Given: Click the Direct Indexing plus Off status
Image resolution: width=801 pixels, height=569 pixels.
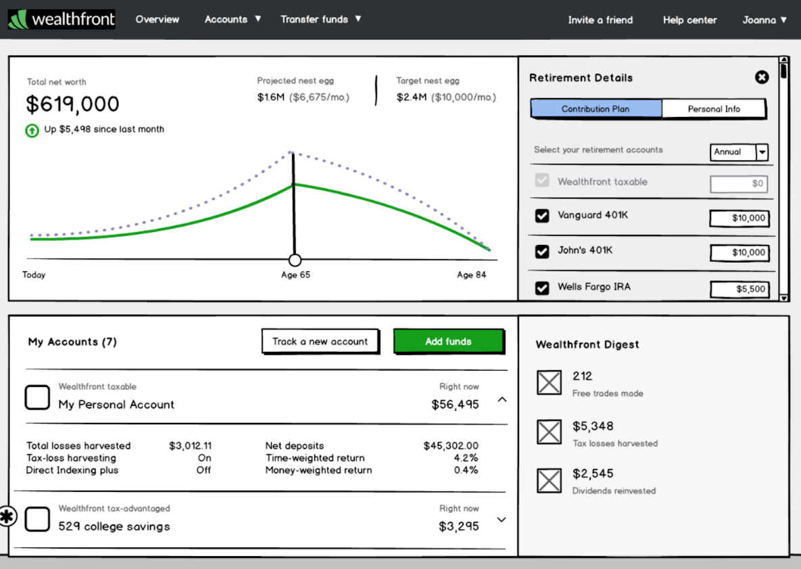Looking at the screenshot, I should point(204,470).
